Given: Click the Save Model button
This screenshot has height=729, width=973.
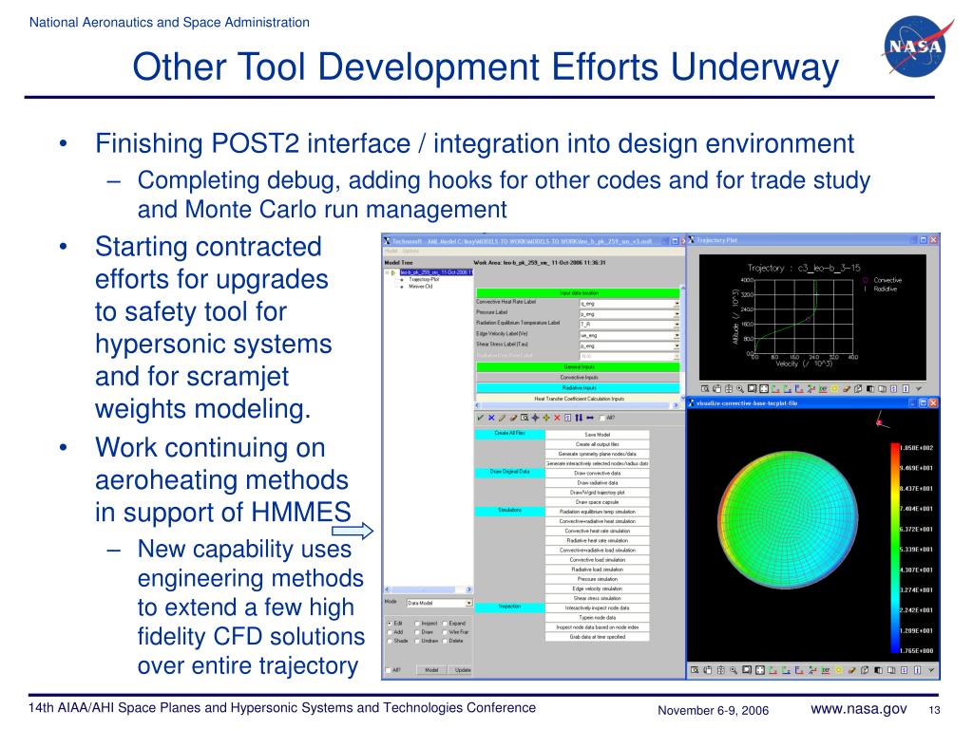Looking at the screenshot, I should tap(597, 435).
